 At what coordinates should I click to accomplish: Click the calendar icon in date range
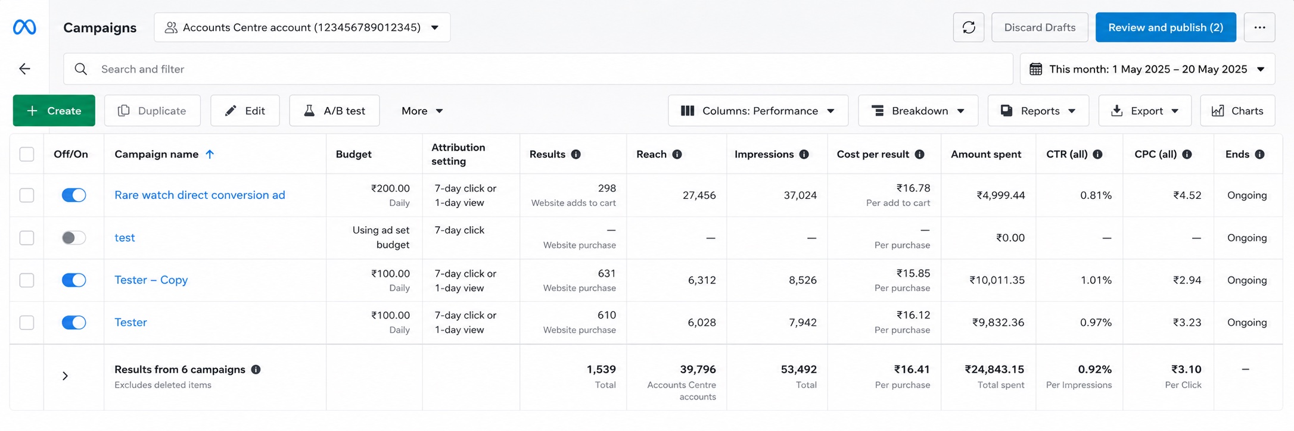click(1035, 69)
